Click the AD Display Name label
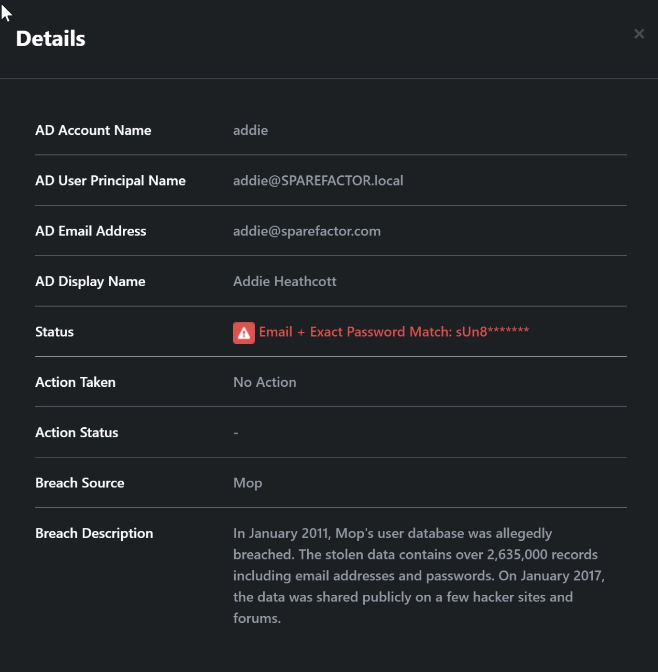The width and height of the screenshot is (658, 672). point(91,282)
